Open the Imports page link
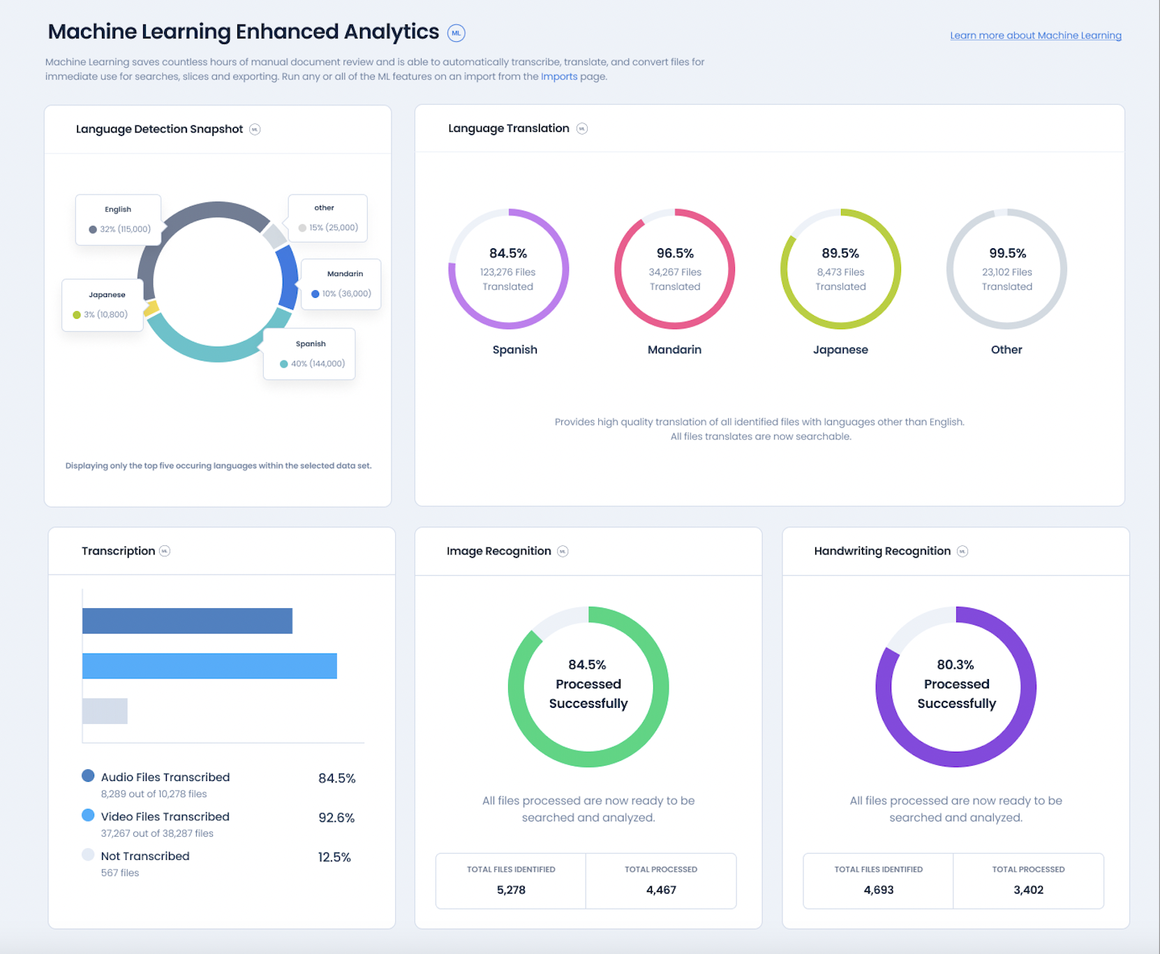 tap(560, 76)
